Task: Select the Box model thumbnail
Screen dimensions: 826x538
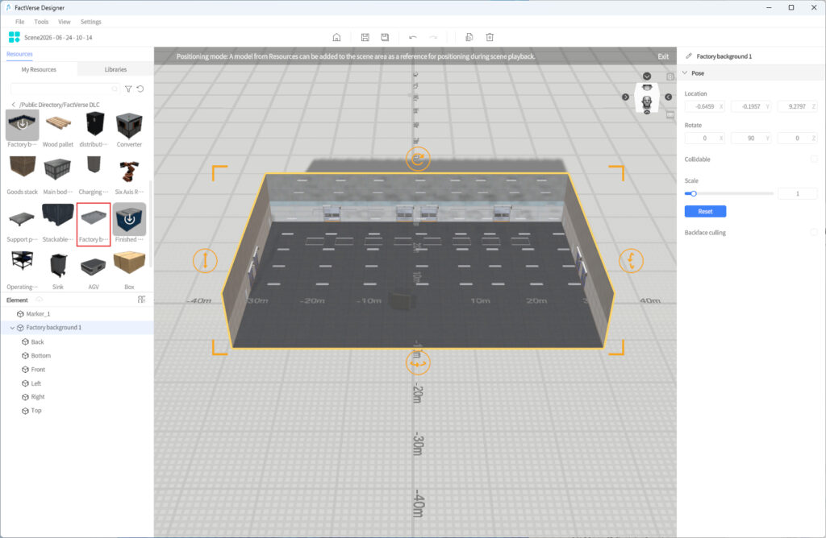Action: 129,263
